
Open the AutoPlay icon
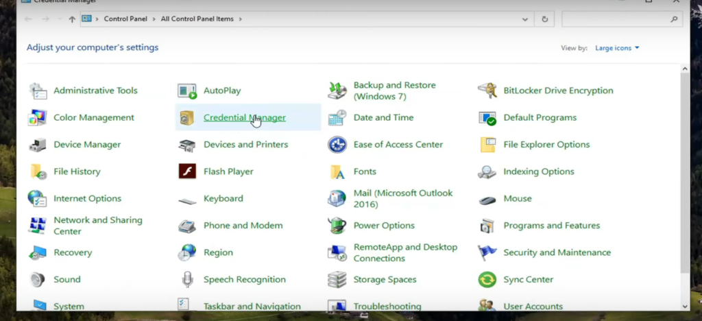coord(186,91)
